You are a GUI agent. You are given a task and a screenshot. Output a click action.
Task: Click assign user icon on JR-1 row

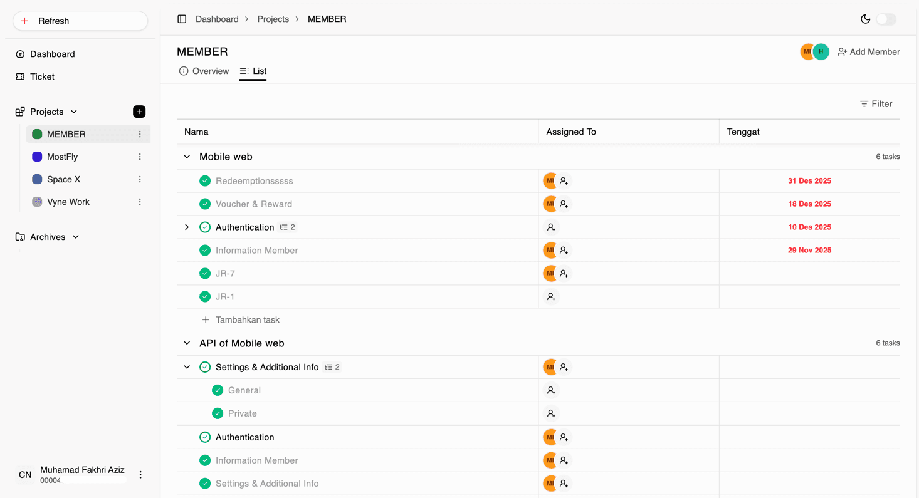pyautogui.click(x=551, y=297)
